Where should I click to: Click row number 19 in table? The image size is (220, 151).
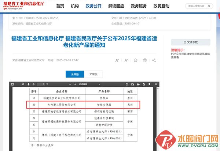click(34, 98)
